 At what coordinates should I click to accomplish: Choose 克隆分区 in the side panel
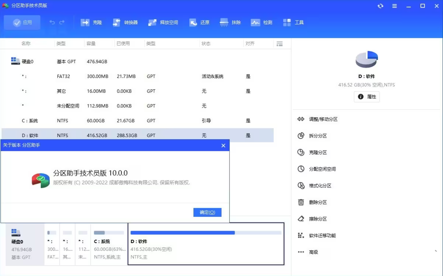[312, 152]
